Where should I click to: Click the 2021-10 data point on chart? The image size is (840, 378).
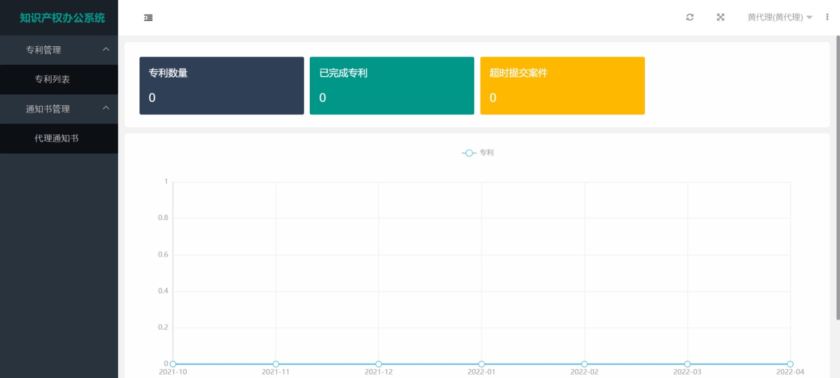(x=173, y=364)
